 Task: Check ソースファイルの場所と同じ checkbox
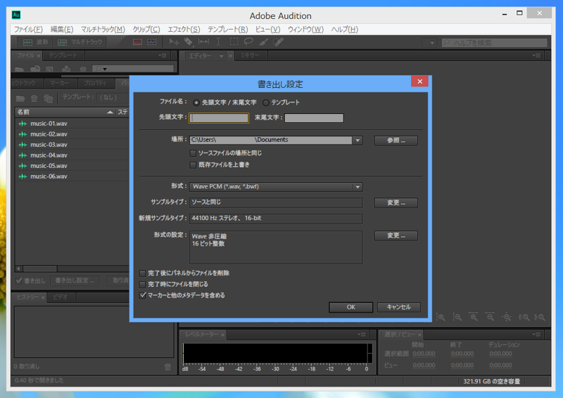(x=193, y=153)
